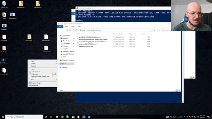
Task: Click the Windows PowerShell title bar
Action: click(123, 8)
